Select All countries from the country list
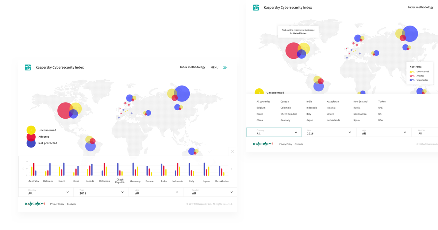 coord(263,101)
